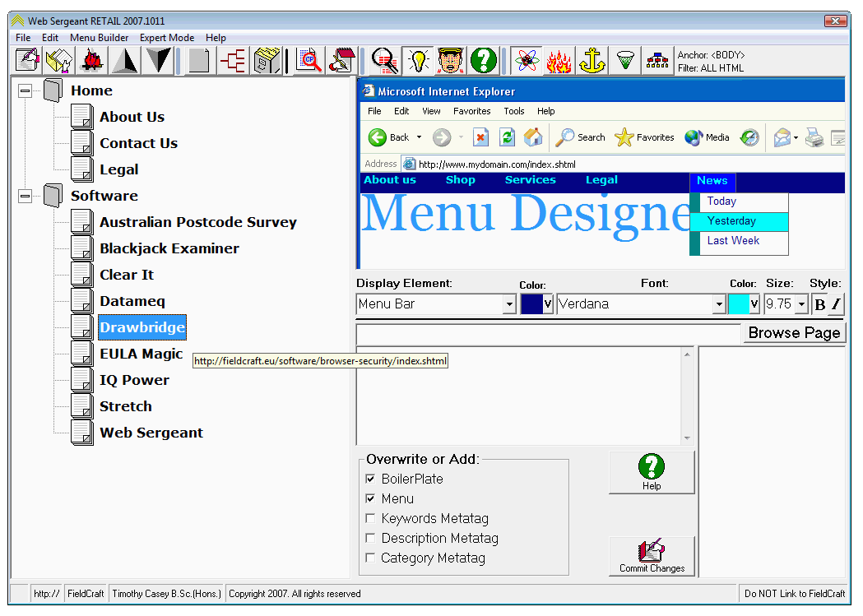Click the blank gray page toolbar icon

[199, 61]
